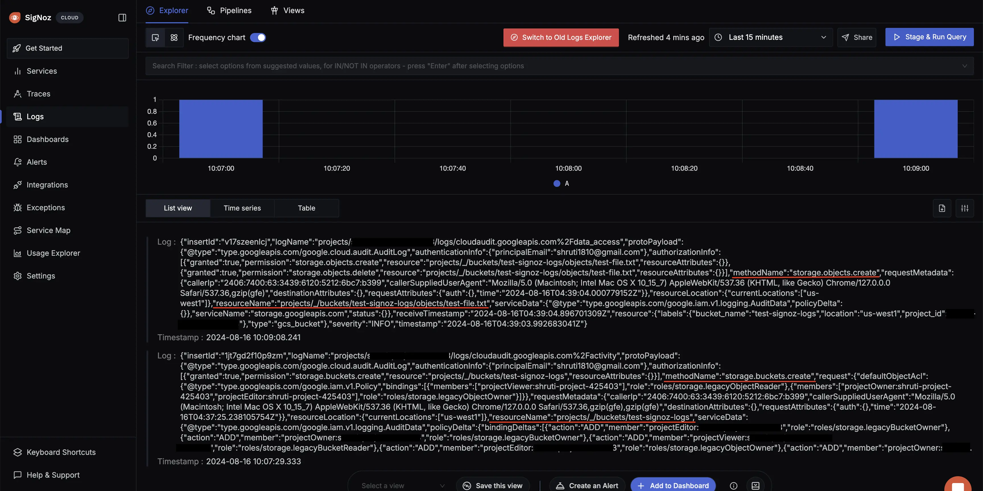Click timestamp 2024-08-16 10:09:08.241
983x491 pixels.
pos(253,337)
